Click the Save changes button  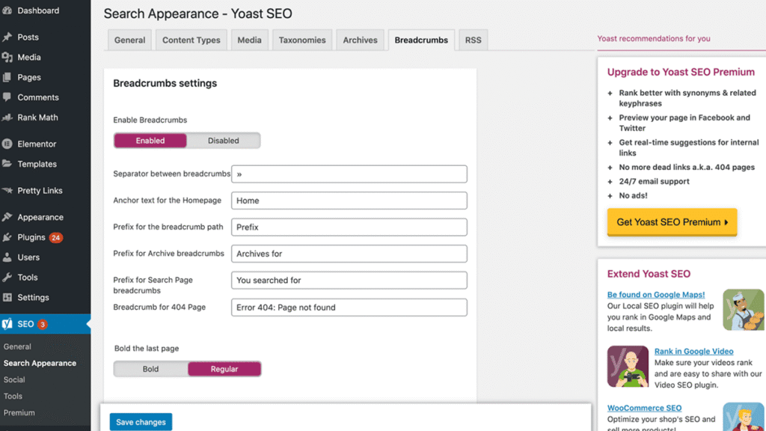coord(141,421)
